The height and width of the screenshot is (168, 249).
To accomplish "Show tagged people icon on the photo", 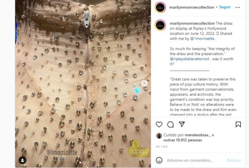I will [x=22, y=160].
